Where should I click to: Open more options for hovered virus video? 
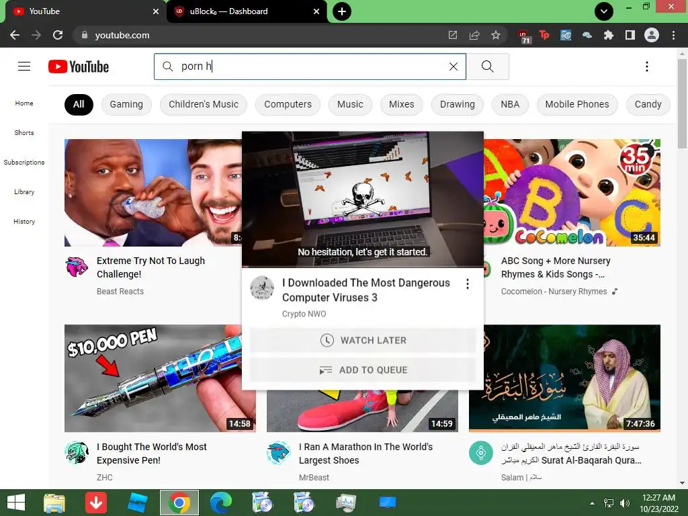468,284
